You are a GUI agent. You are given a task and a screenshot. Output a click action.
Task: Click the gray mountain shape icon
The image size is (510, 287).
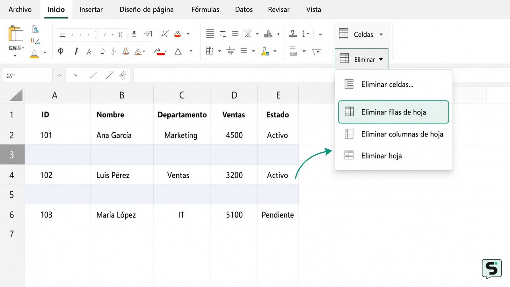[268, 33]
